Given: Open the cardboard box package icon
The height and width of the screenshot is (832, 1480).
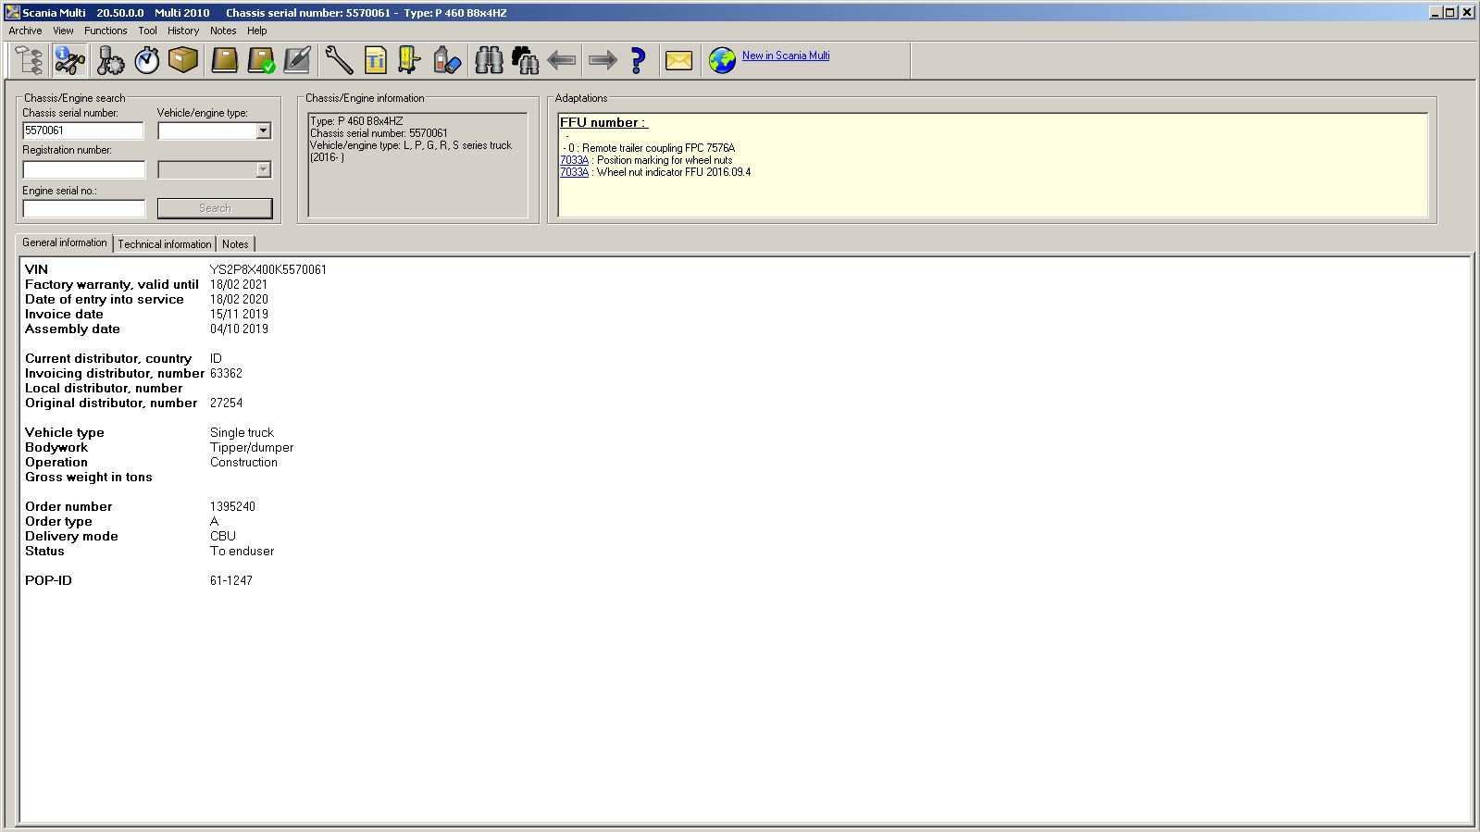Looking at the screenshot, I should pos(183,61).
